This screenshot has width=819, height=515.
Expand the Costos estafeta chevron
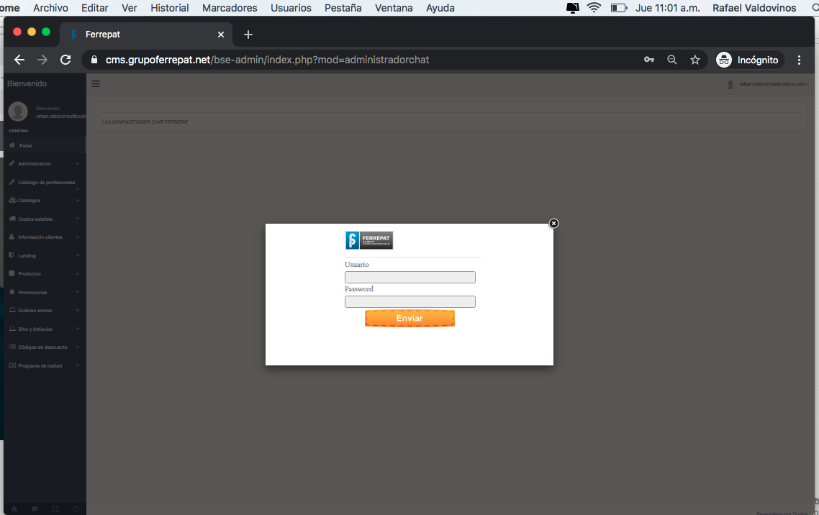(78, 219)
